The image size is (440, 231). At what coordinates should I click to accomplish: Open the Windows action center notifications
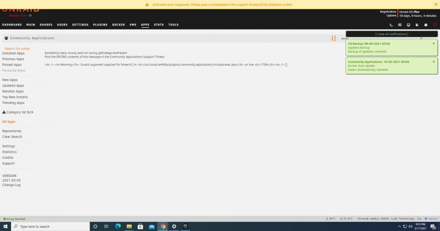click(x=433, y=227)
